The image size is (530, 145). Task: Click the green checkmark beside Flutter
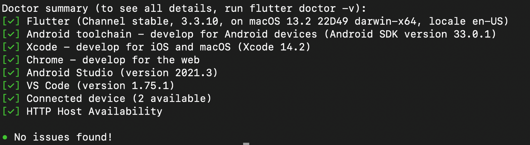pos(11,21)
